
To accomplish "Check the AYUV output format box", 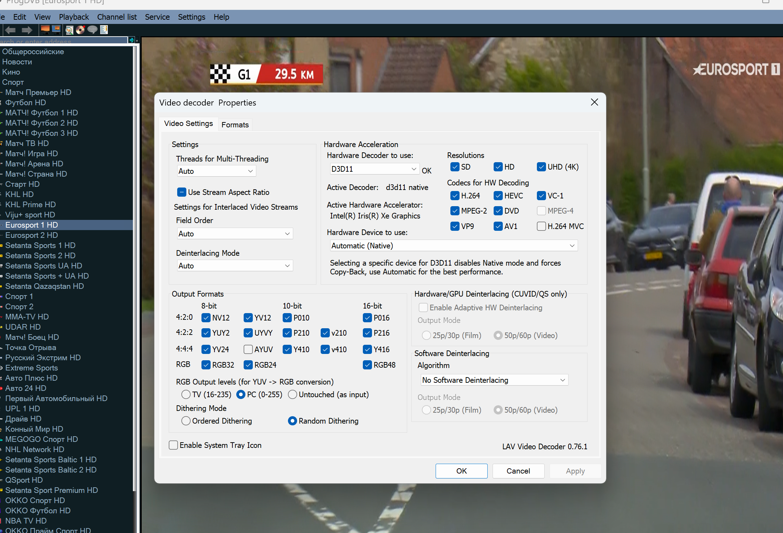I will pyautogui.click(x=248, y=349).
